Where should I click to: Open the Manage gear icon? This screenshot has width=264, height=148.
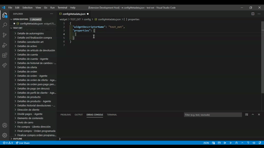click(5, 135)
